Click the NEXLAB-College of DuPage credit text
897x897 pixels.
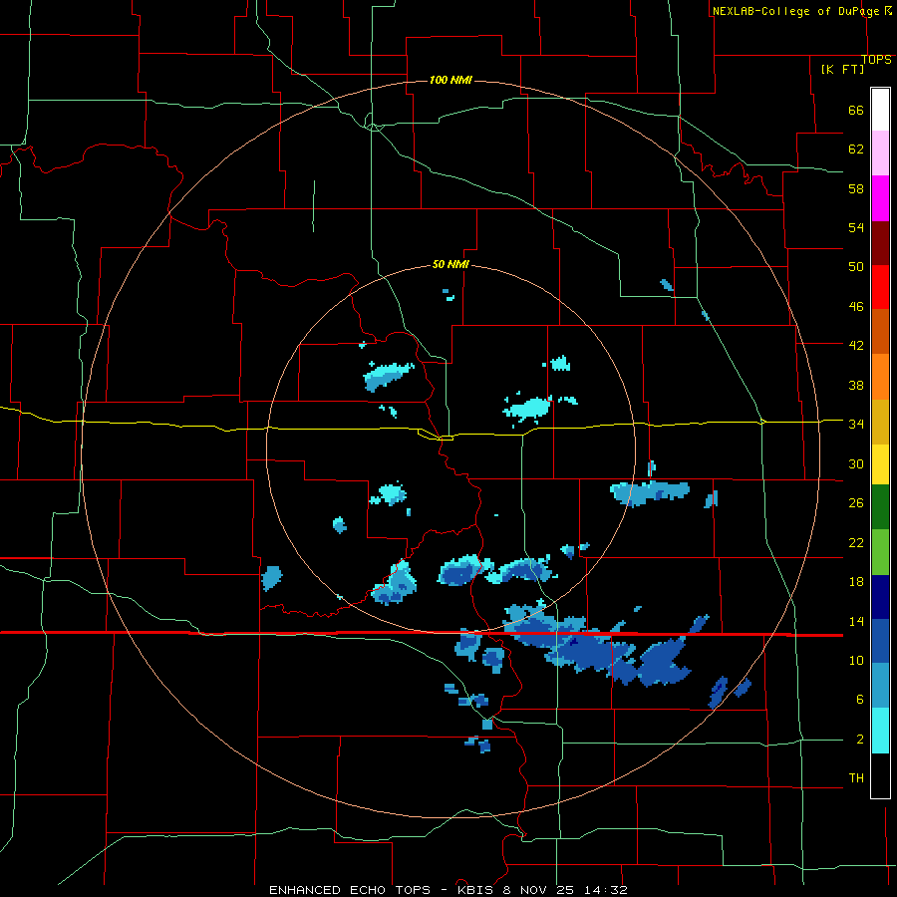801,11
